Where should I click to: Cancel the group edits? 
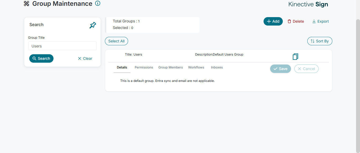pos(306,69)
